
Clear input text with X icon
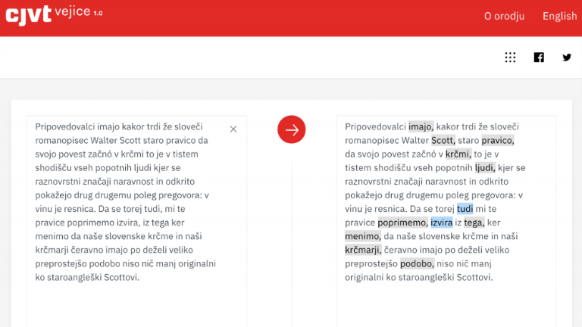point(233,129)
